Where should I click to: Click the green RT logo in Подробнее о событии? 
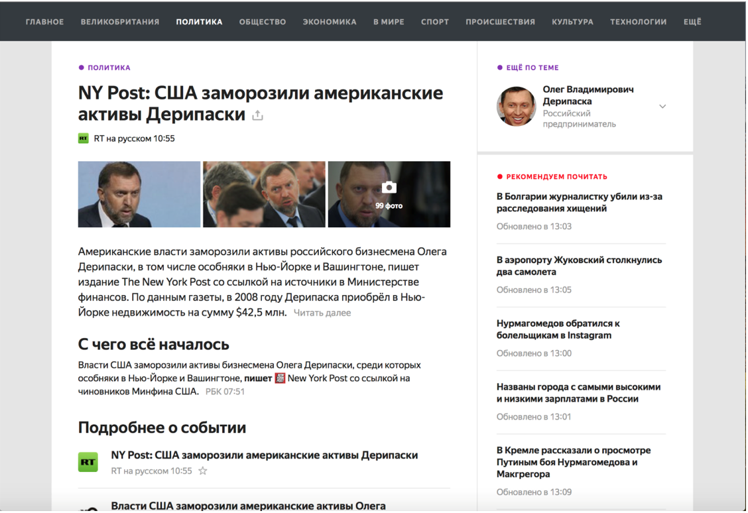pyautogui.click(x=88, y=462)
